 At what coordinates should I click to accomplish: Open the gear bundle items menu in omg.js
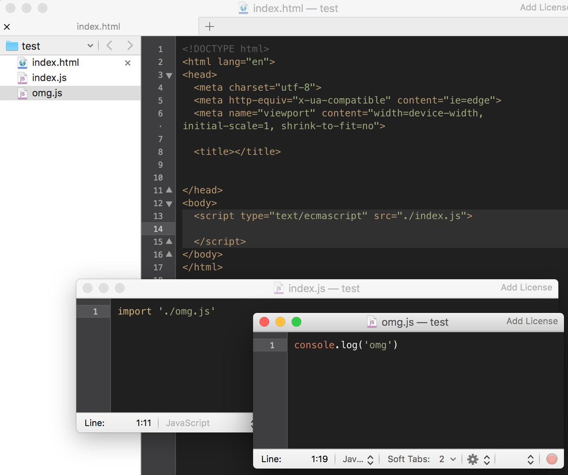click(478, 459)
